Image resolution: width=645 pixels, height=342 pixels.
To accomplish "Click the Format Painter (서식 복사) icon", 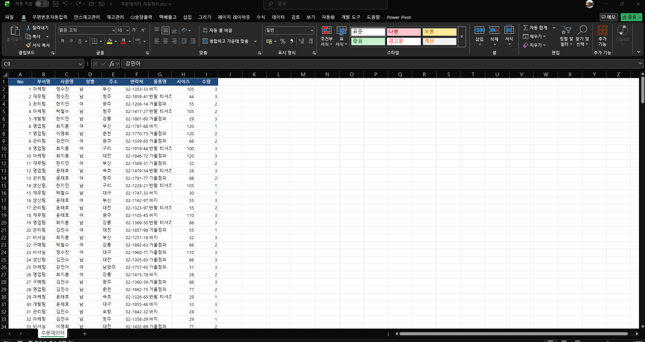I will coord(29,45).
